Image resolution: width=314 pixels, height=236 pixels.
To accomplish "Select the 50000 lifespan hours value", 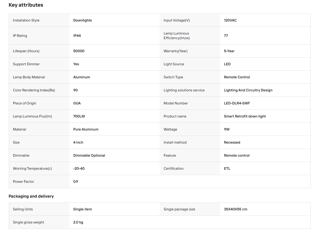I will click(79, 51).
